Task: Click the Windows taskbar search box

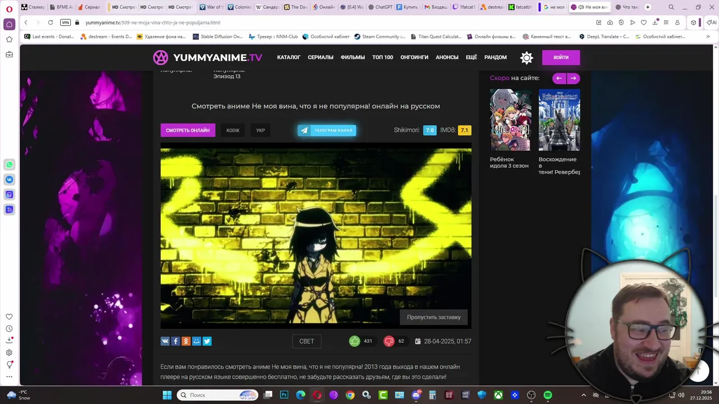Action: [x=217, y=395]
